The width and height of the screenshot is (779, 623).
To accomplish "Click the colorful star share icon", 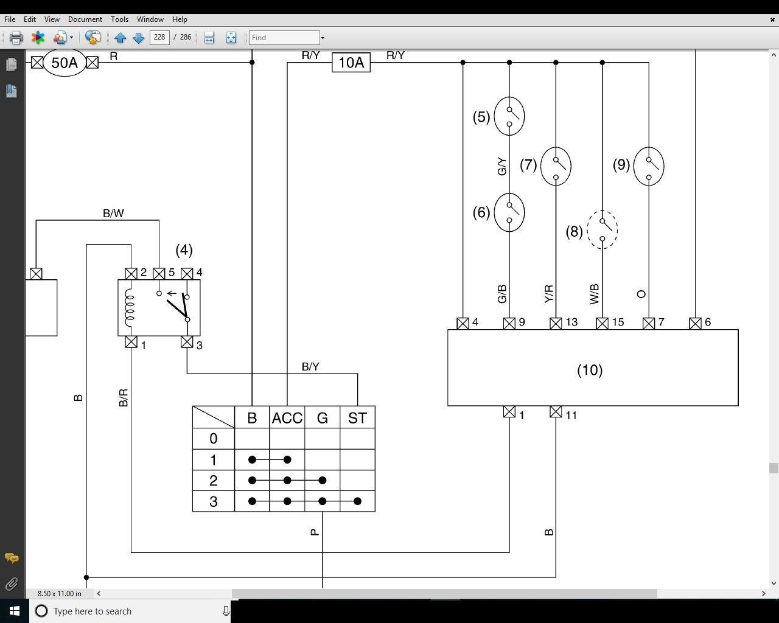I will (38, 38).
